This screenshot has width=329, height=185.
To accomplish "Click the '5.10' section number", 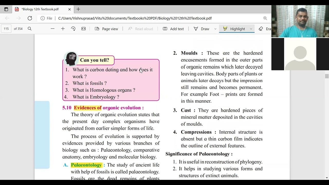I will (x=67, y=108).
